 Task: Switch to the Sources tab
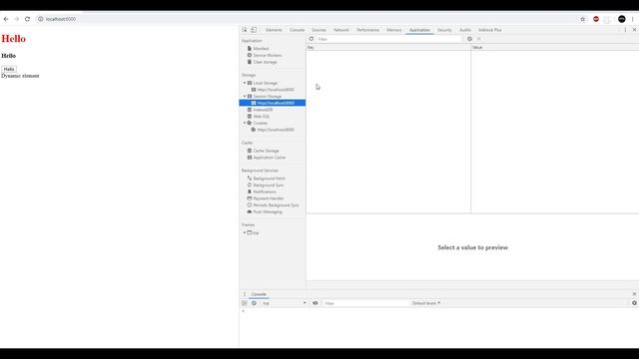(319, 30)
